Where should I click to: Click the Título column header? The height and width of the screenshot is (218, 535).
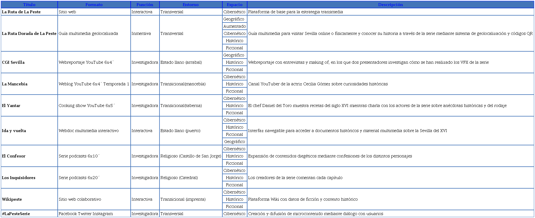[29, 5]
